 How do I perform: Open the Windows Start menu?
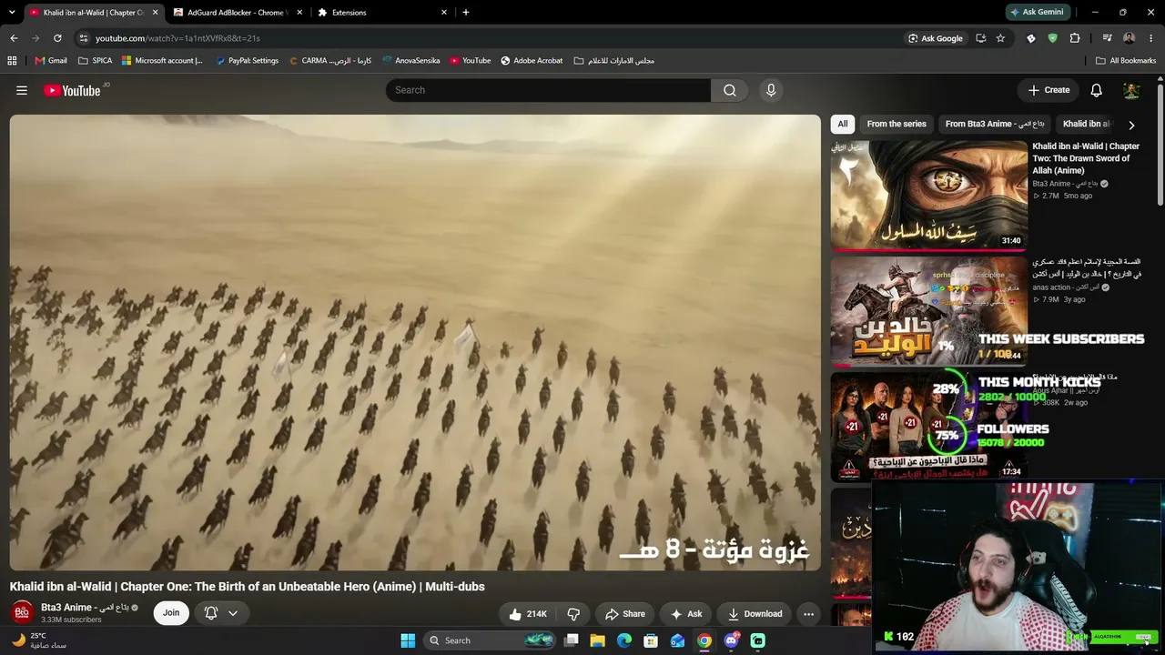tap(408, 640)
